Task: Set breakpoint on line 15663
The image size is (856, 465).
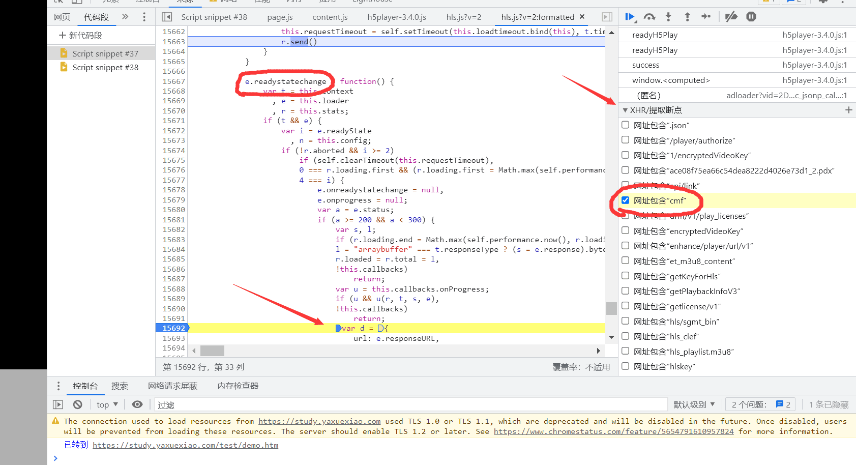Action: click(173, 42)
